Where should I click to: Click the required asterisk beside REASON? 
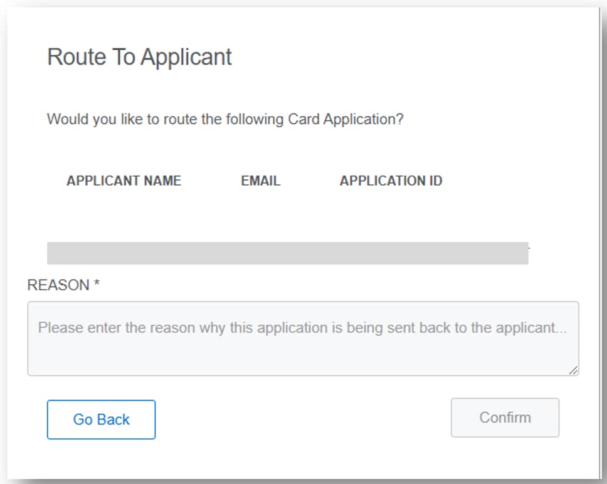(x=97, y=285)
